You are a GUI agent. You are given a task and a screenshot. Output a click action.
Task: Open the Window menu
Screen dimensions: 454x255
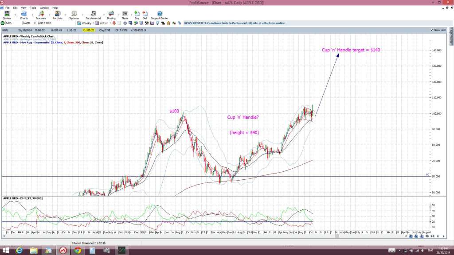pyautogui.click(x=44, y=8)
